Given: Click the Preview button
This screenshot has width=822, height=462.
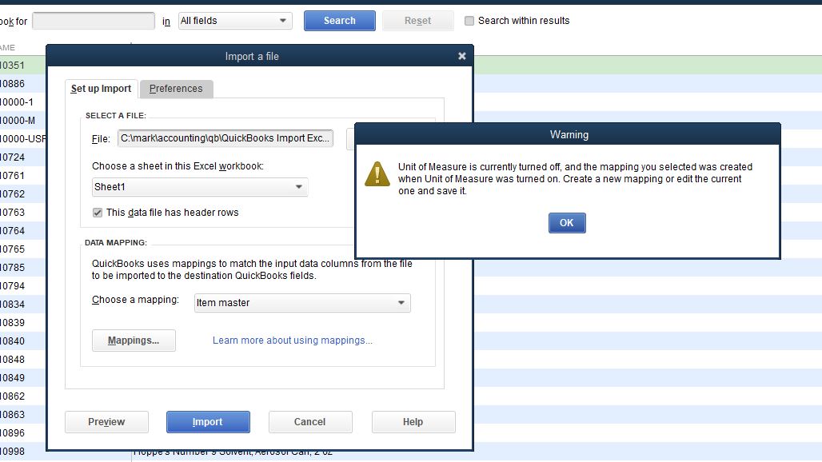Looking at the screenshot, I should click(106, 421).
